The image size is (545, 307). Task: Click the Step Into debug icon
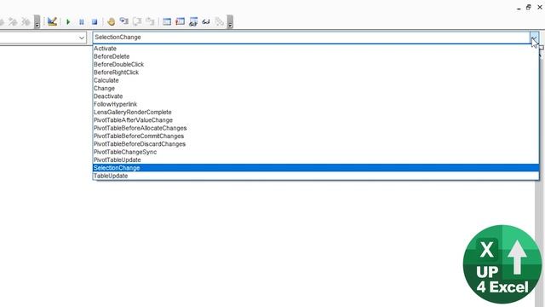pyautogui.click(x=124, y=21)
